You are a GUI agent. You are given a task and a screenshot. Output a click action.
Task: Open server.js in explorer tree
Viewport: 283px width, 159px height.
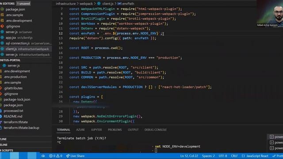coord(14,66)
